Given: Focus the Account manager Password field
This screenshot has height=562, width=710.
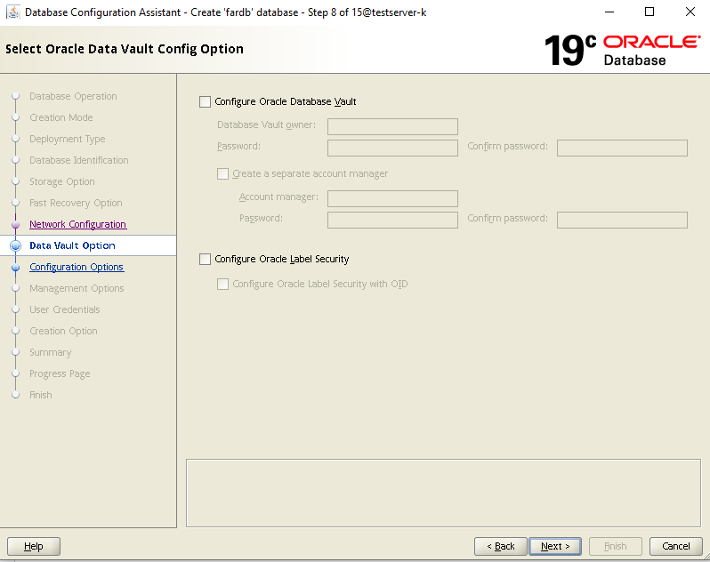Looking at the screenshot, I should [392, 220].
